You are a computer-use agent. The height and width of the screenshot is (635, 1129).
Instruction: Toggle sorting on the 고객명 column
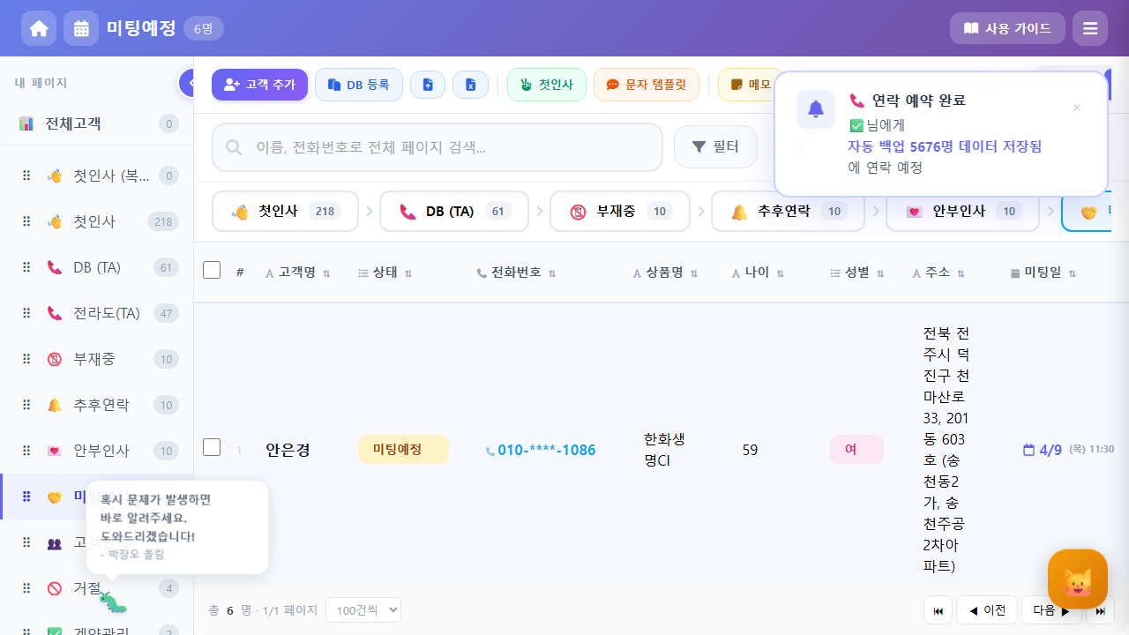pyautogui.click(x=326, y=273)
